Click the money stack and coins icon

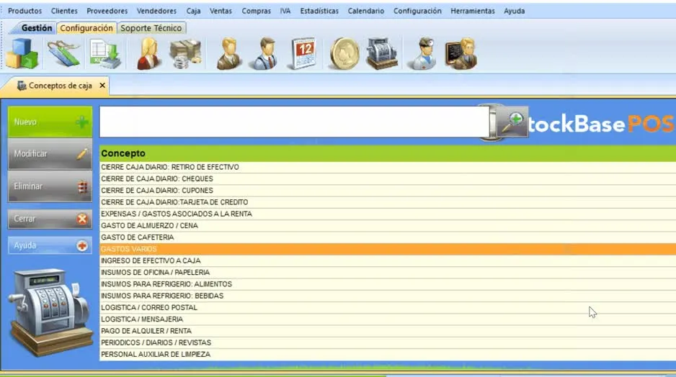pos(185,54)
